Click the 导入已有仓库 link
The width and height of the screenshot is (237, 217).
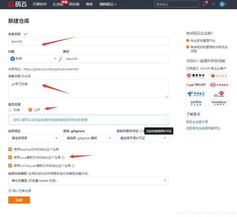click(x=22, y=191)
